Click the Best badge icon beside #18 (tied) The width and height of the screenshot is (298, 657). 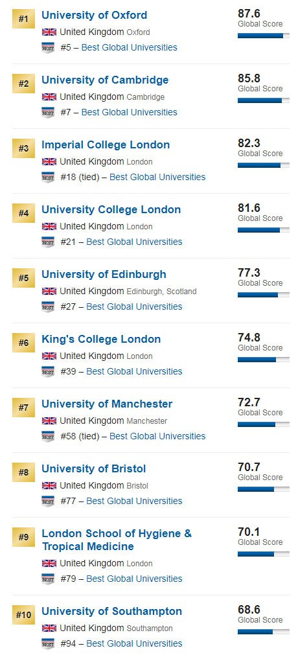point(48,178)
